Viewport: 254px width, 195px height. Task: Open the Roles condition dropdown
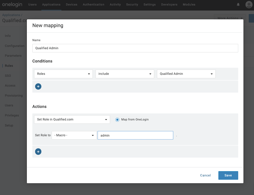tap(63, 74)
